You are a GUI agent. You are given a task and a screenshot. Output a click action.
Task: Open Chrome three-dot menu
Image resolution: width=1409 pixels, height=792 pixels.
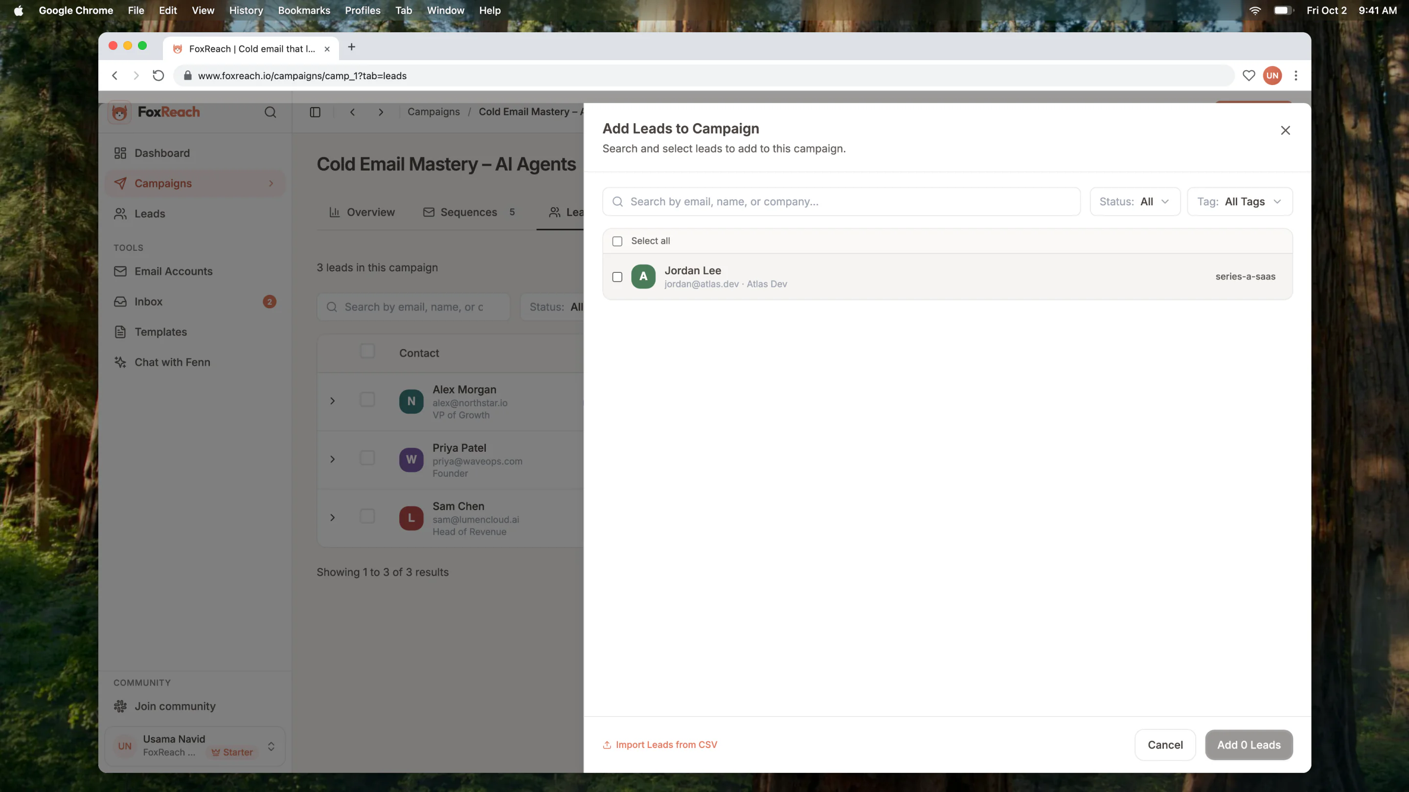[x=1296, y=75]
